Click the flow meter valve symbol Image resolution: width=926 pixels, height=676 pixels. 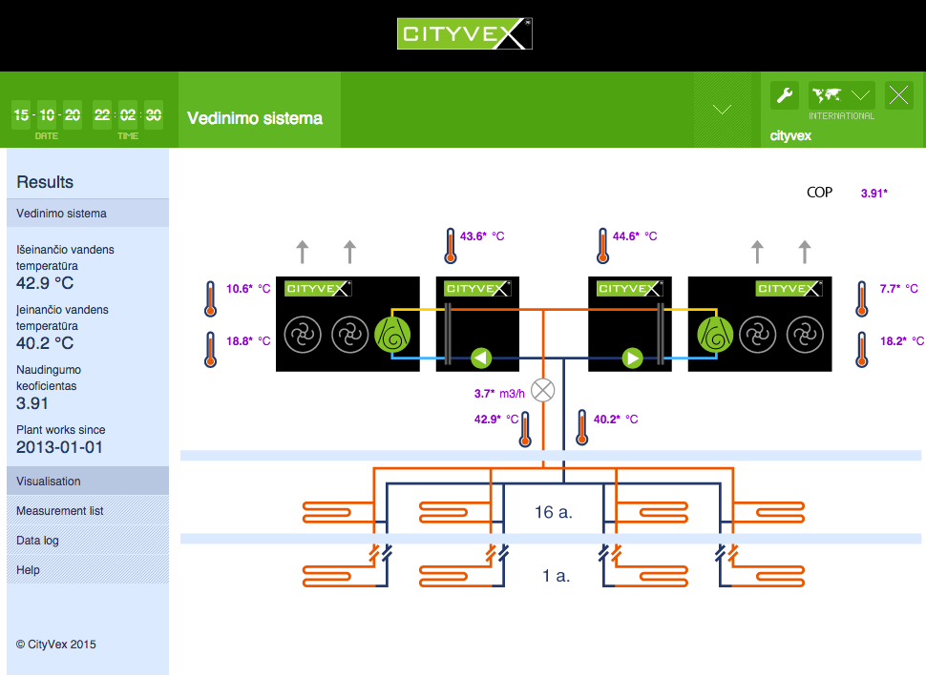click(x=543, y=390)
